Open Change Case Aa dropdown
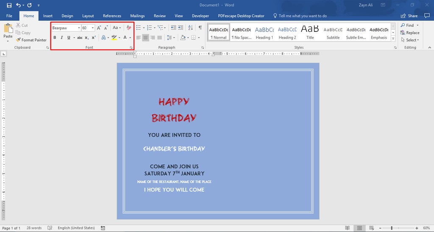434x232 pixels. pyautogui.click(x=117, y=28)
